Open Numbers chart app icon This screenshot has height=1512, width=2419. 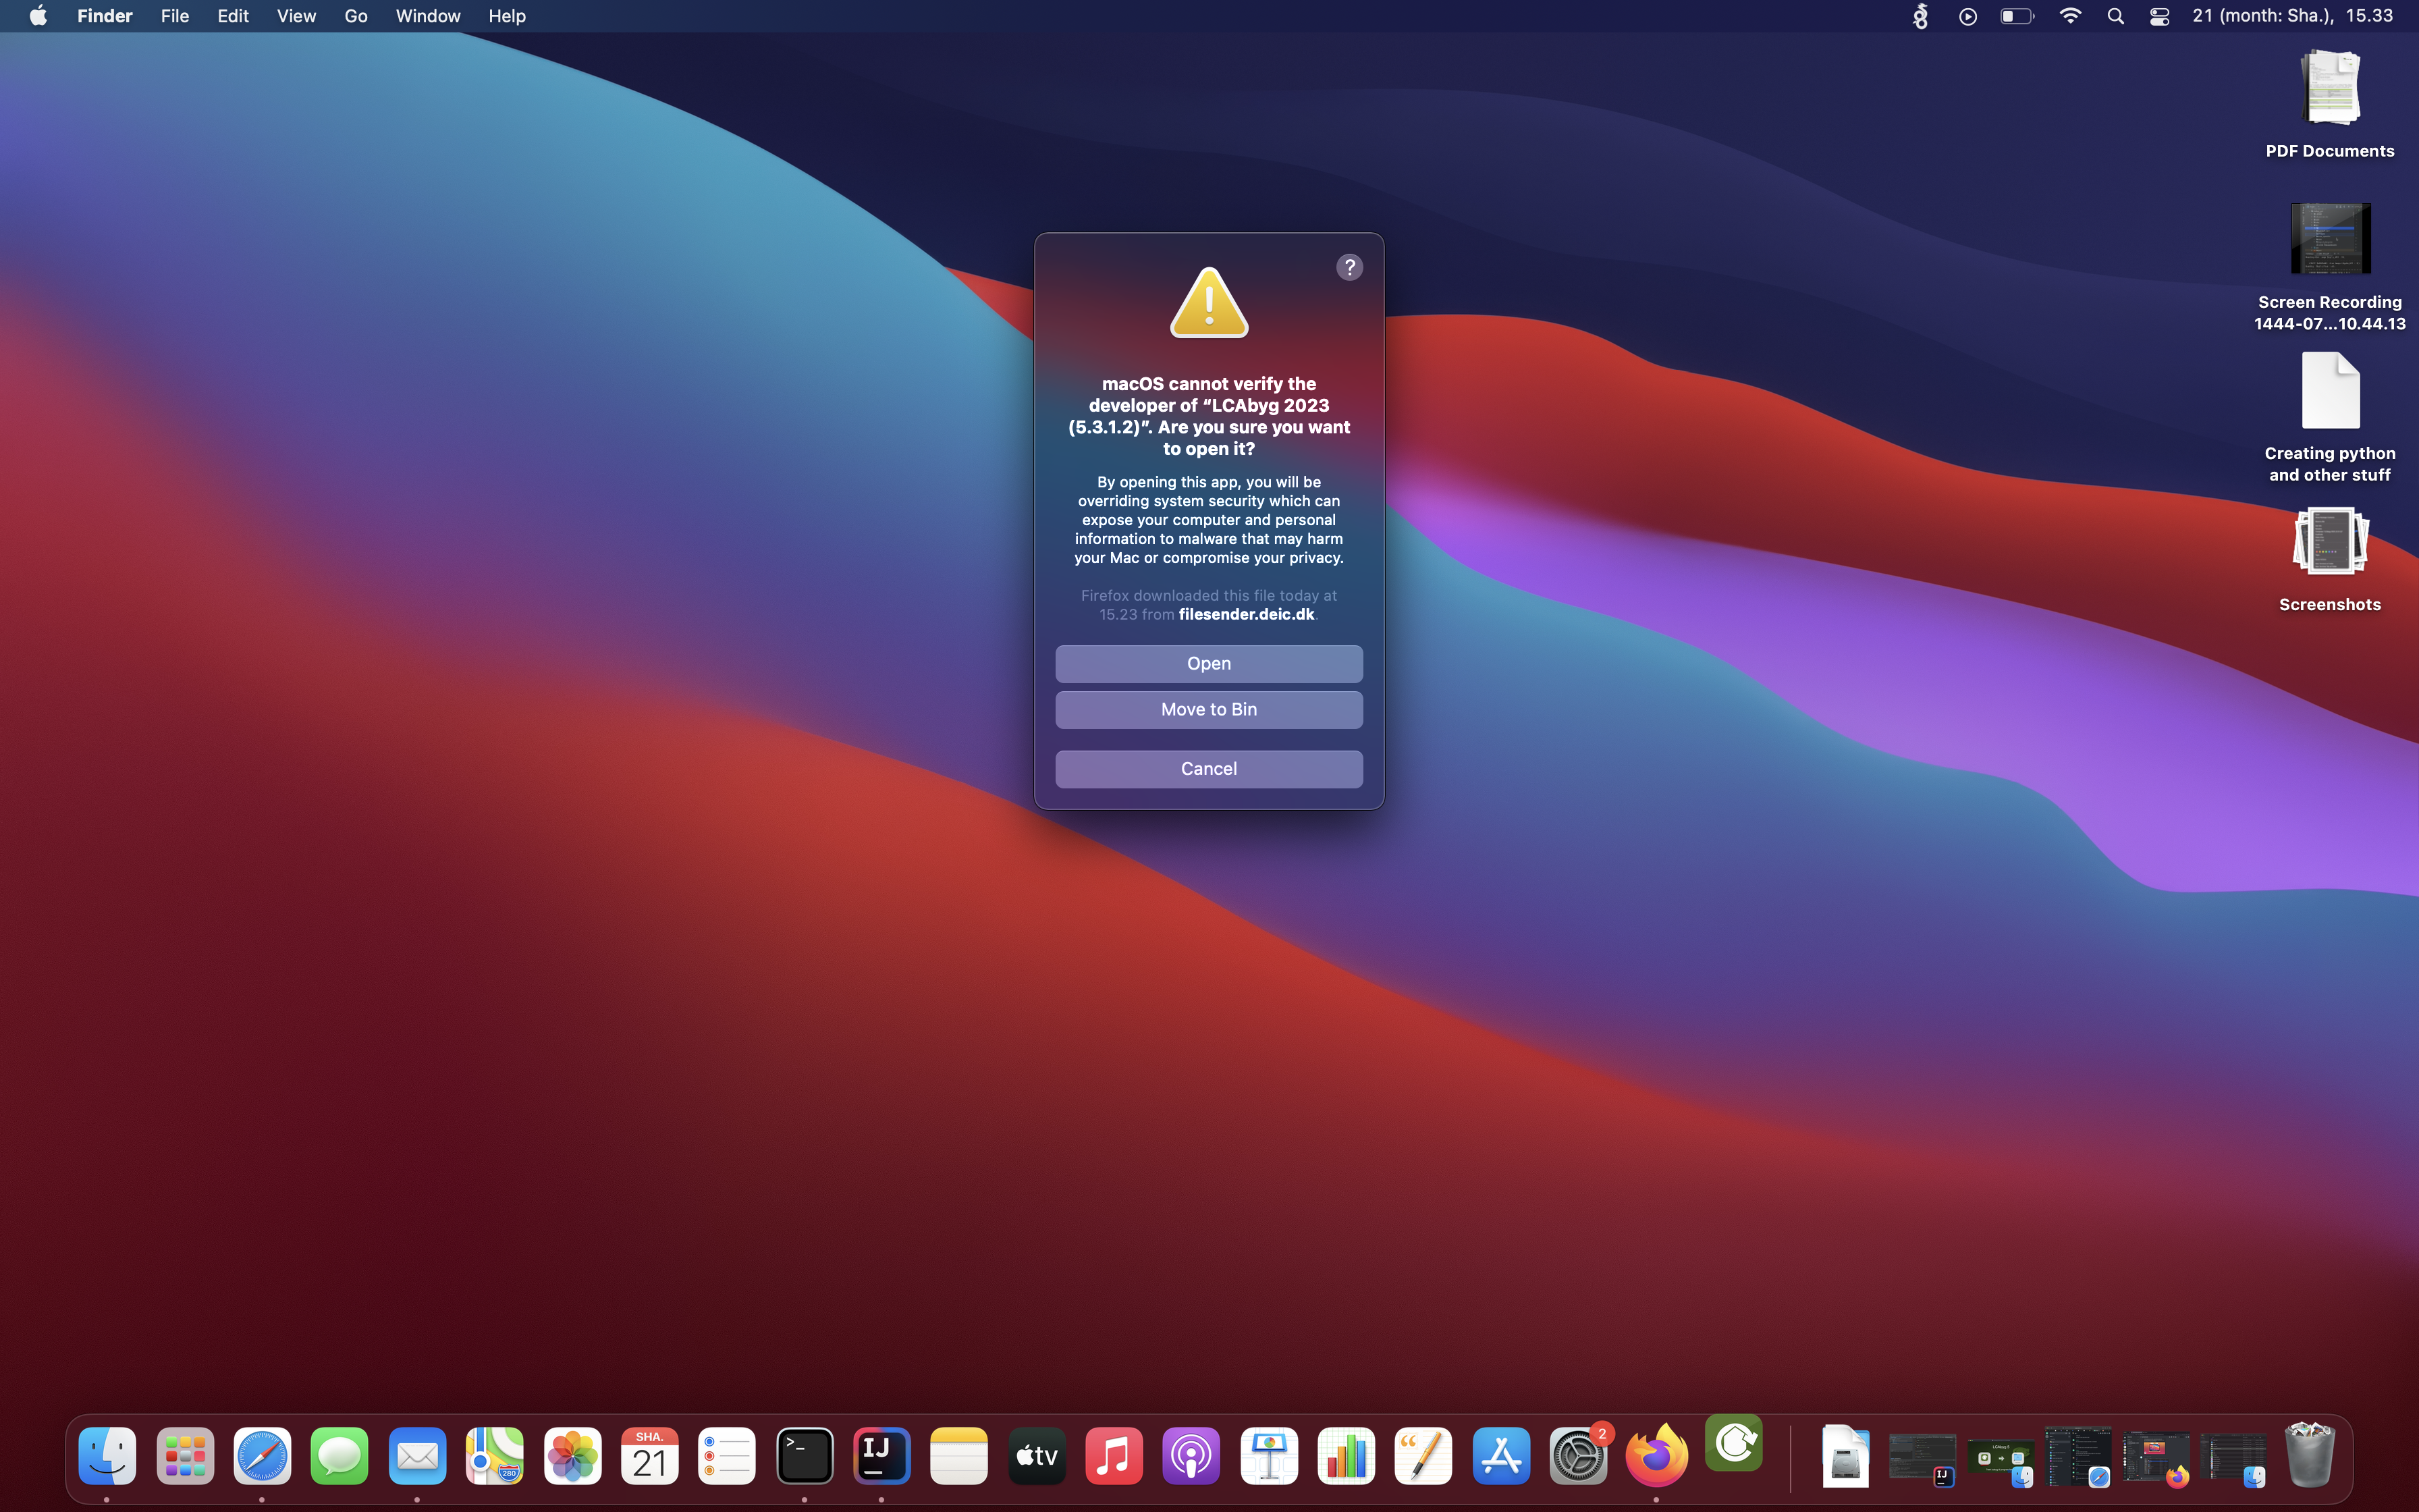pyautogui.click(x=1345, y=1456)
